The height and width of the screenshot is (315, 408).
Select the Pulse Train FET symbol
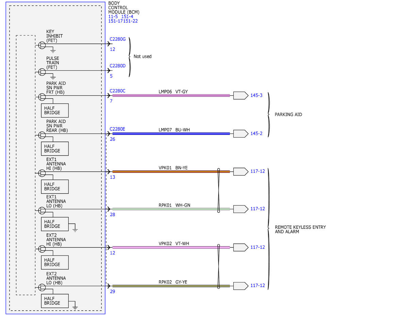(42, 72)
